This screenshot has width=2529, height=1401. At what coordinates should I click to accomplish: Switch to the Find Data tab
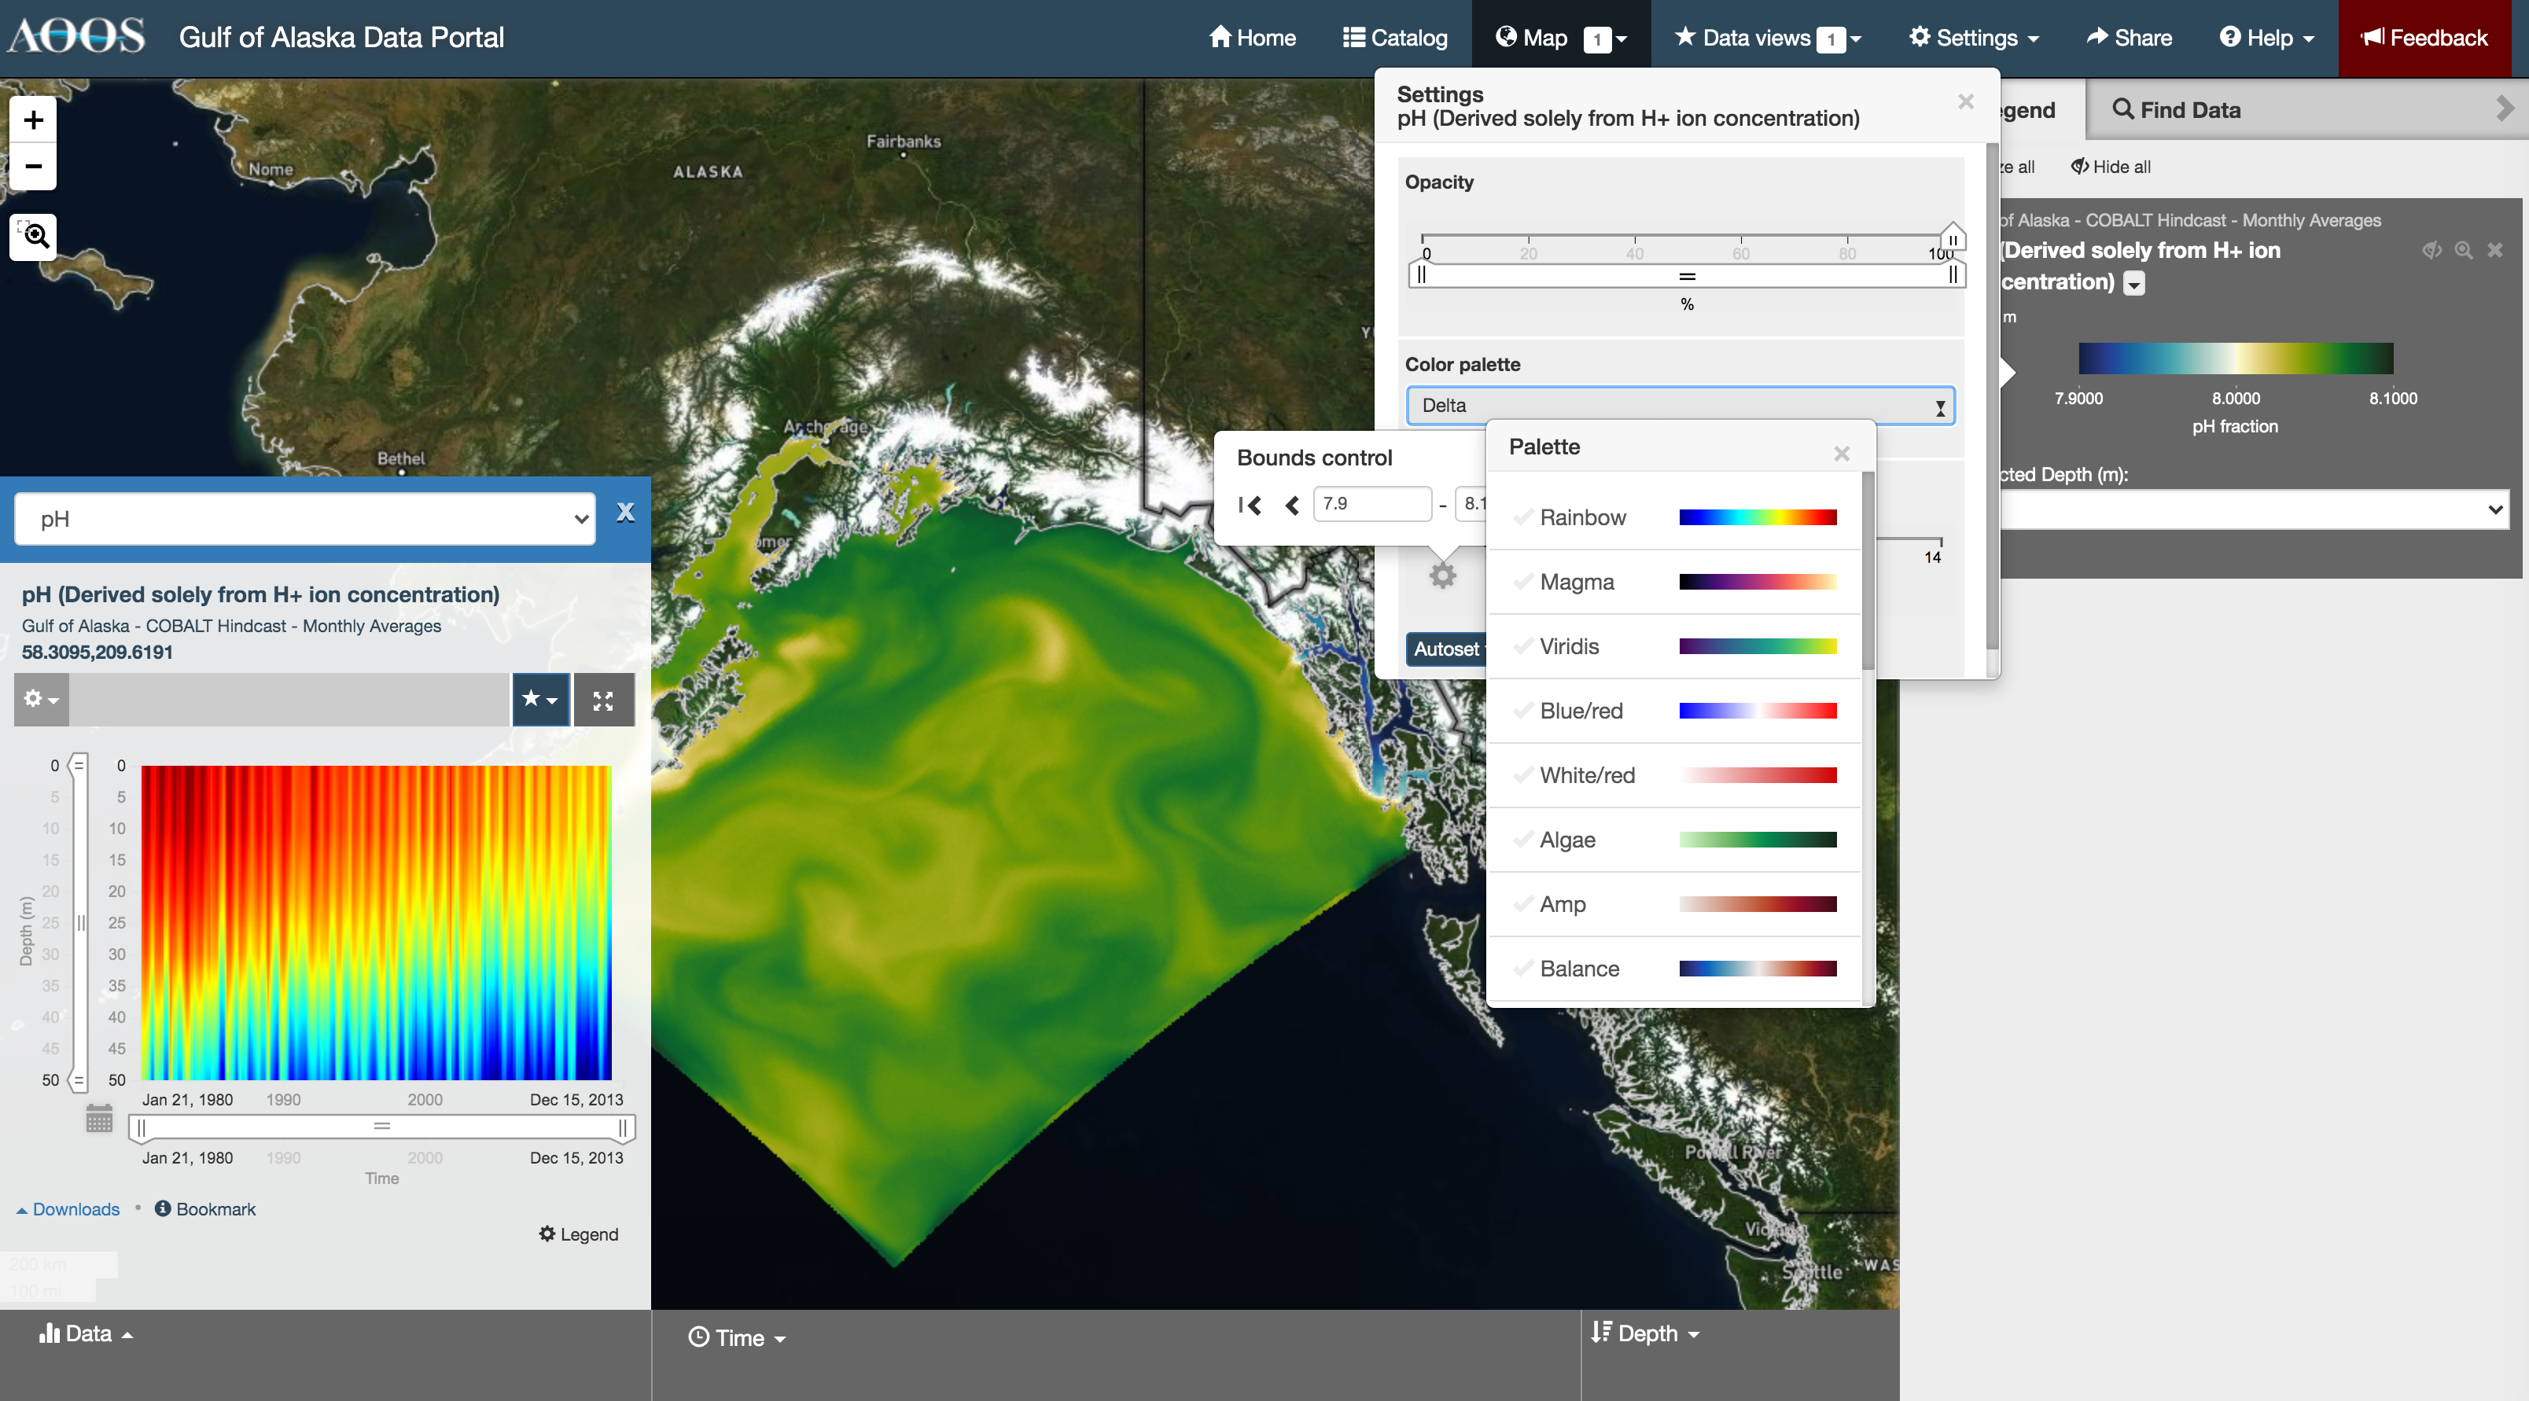click(2177, 110)
